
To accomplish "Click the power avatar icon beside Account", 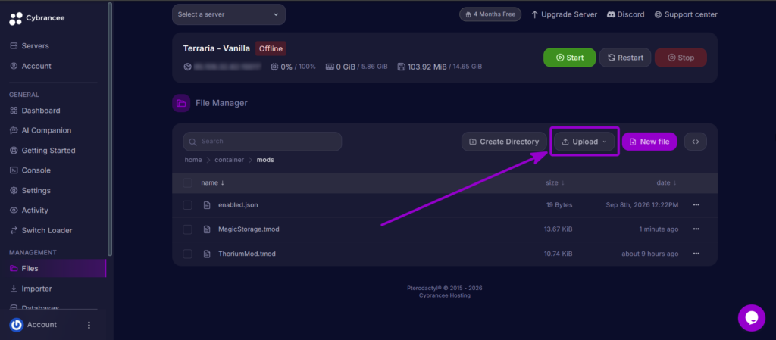I will 17,325.
